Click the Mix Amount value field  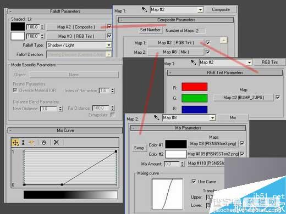pyautogui.click(x=172, y=164)
